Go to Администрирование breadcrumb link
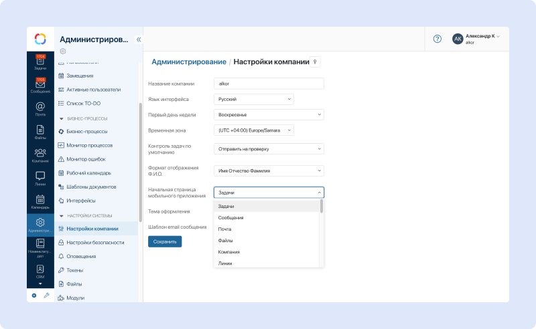 189,62
